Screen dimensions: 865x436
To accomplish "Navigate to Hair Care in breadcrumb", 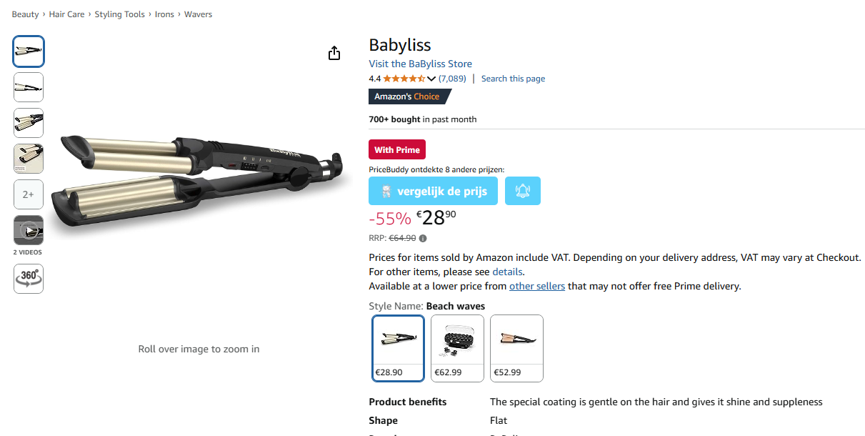I will (66, 14).
